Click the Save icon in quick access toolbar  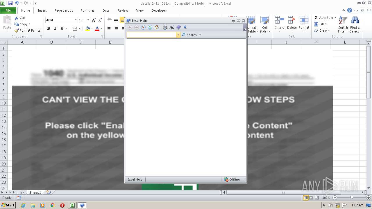10,3
